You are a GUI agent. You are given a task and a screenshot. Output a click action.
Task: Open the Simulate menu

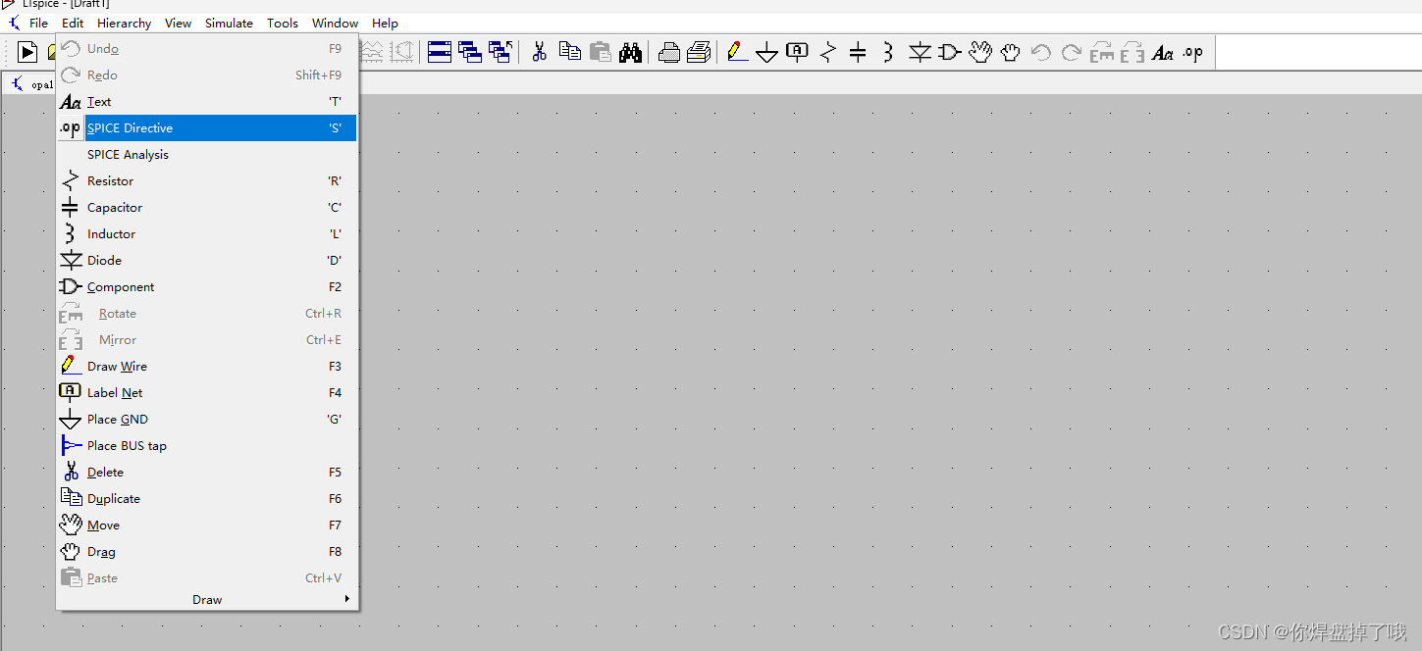(x=229, y=23)
